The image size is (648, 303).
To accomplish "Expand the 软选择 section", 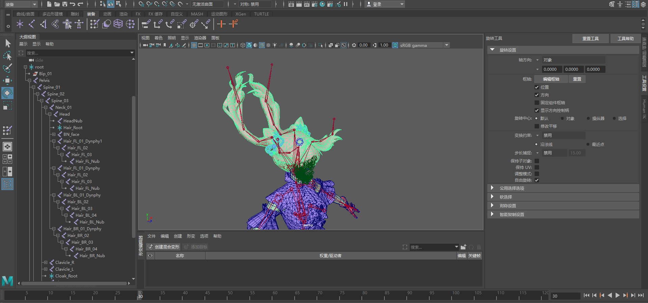I will tap(492, 197).
